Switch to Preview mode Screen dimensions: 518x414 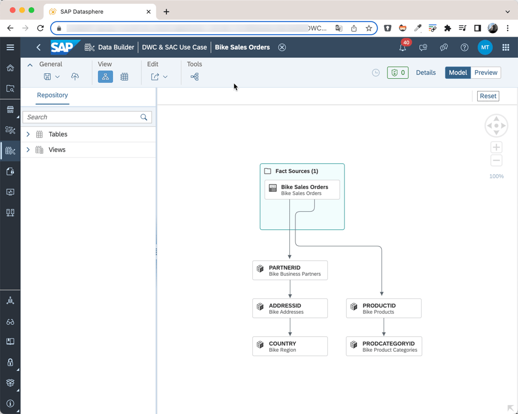coord(485,72)
